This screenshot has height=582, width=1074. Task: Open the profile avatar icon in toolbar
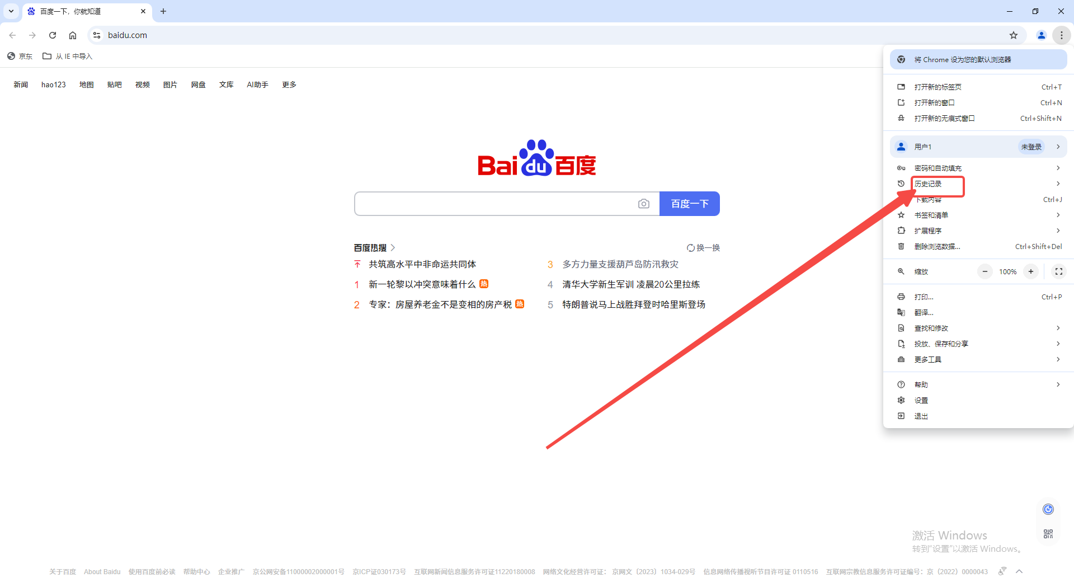coord(1041,35)
